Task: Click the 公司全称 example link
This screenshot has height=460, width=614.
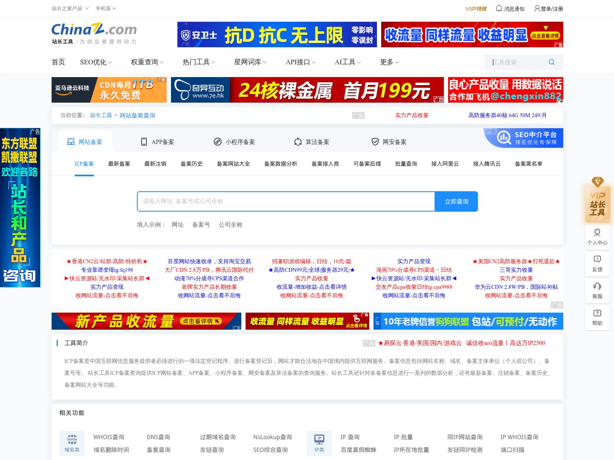Action: click(230, 225)
